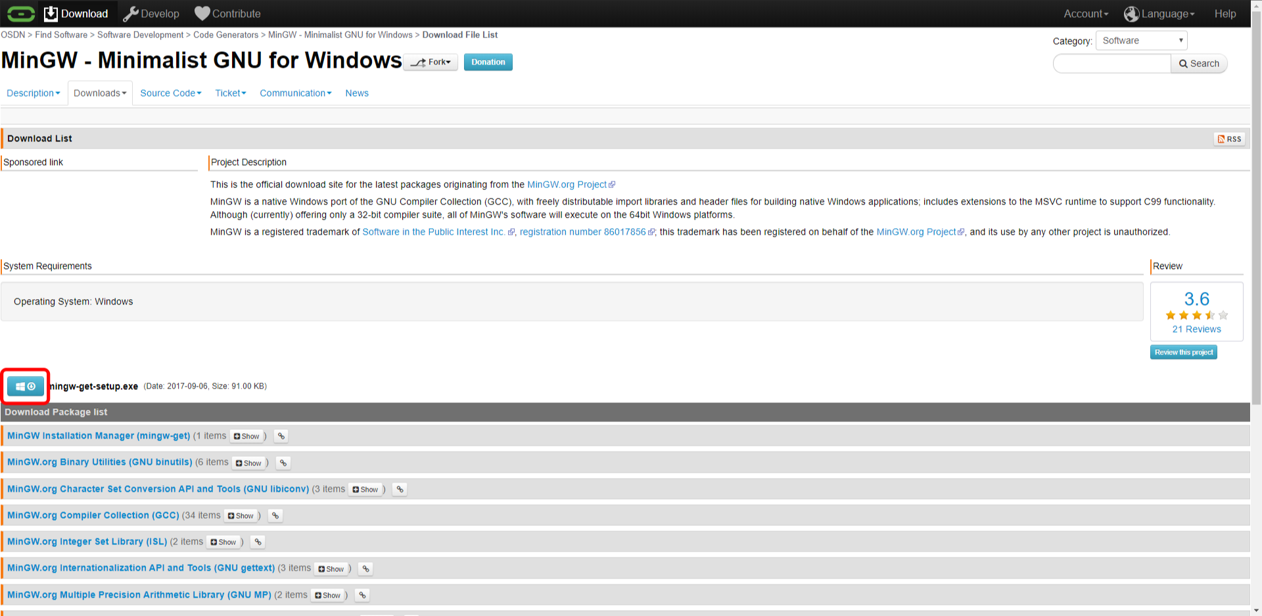
Task: Expand the Source Code tab menu
Action: coord(171,93)
